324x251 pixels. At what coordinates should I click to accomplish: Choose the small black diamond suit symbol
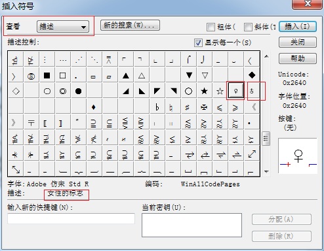[94, 107]
